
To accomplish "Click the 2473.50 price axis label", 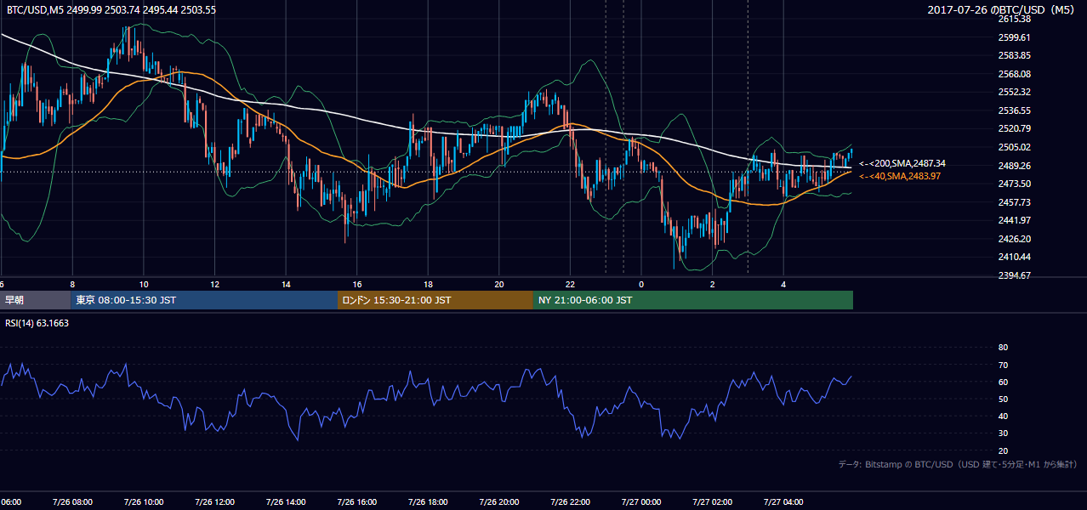I will [x=1014, y=184].
